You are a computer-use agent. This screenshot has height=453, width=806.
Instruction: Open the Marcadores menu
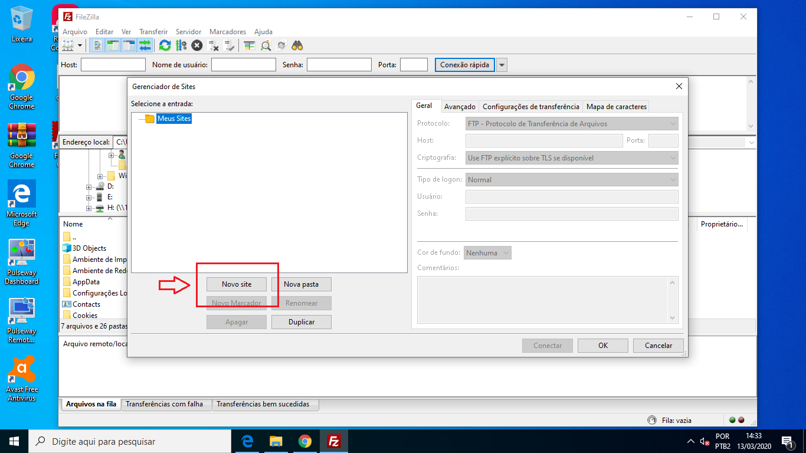tap(228, 32)
